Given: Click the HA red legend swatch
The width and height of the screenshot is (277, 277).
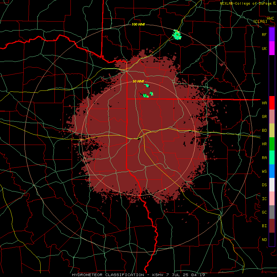Looking at the screenshot, I should 272,103.
